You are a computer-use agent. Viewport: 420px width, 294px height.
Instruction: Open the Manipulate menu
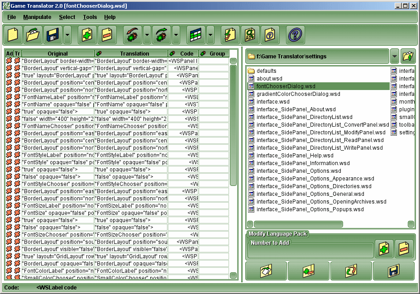(x=37, y=17)
